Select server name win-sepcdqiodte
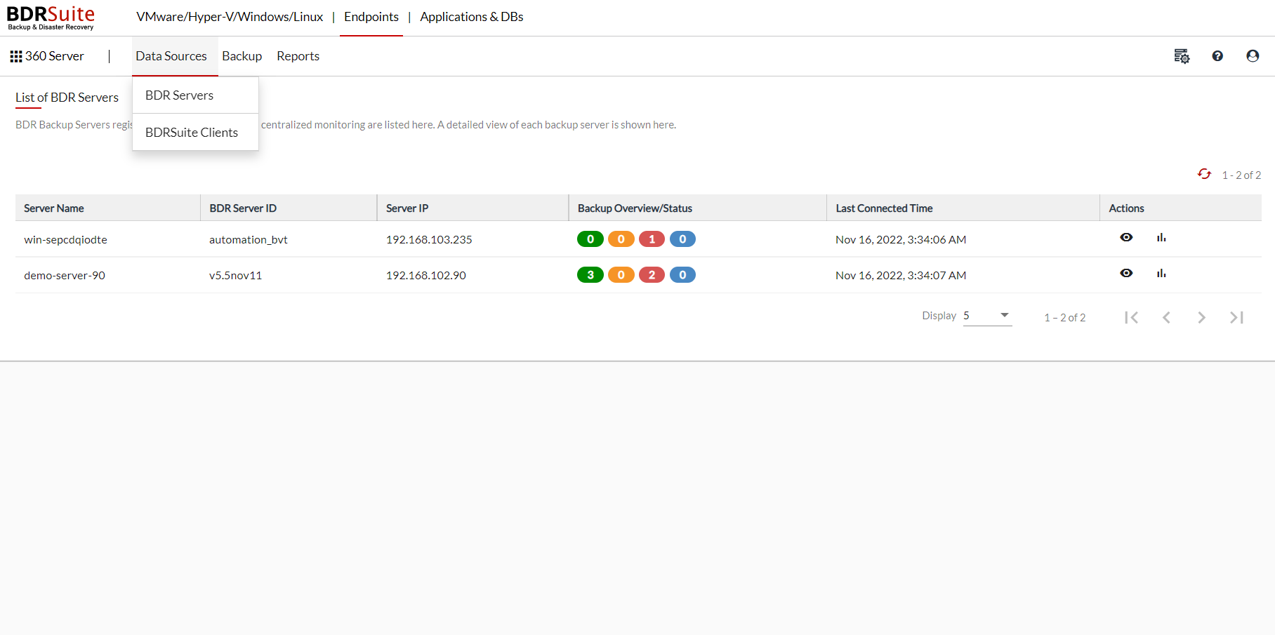This screenshot has height=635, width=1275. click(x=65, y=240)
